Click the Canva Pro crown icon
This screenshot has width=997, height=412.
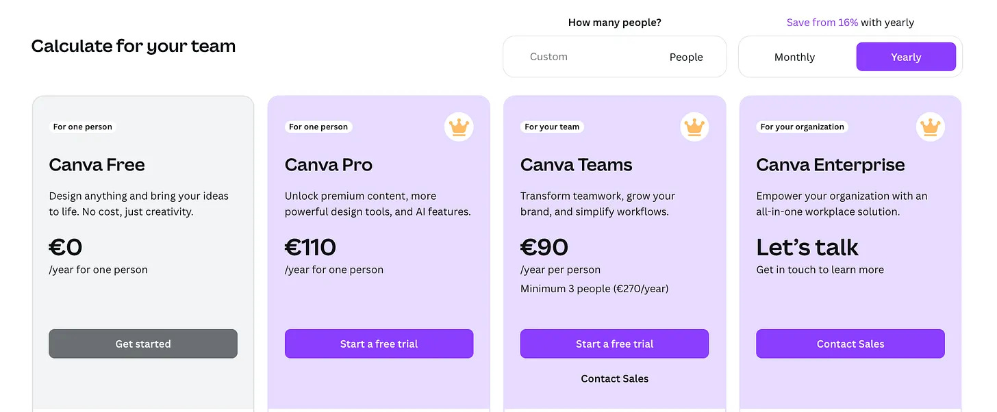pyautogui.click(x=459, y=127)
